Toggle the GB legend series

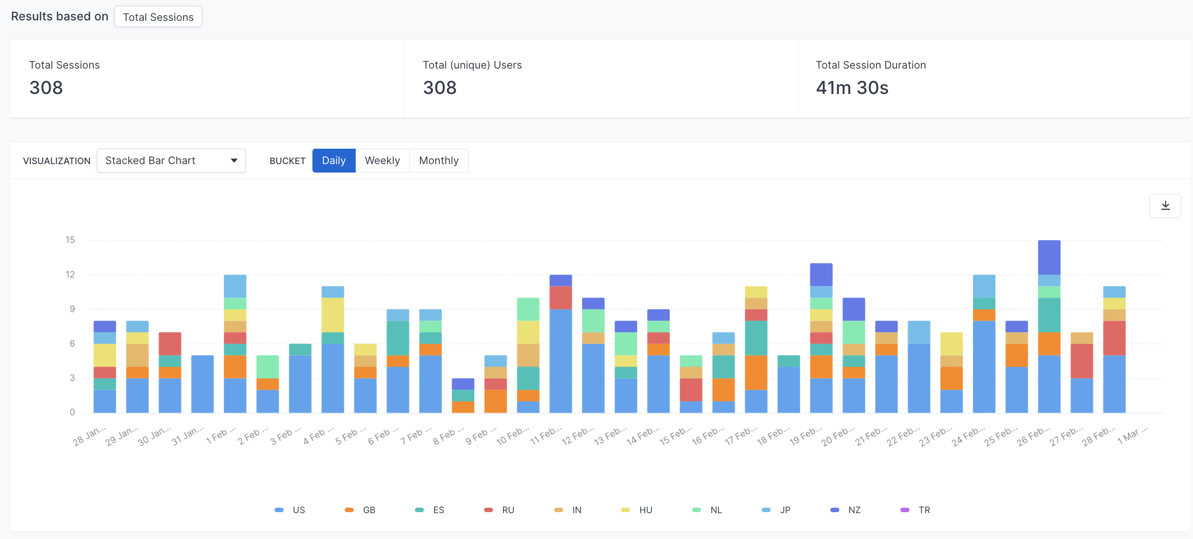(360, 510)
